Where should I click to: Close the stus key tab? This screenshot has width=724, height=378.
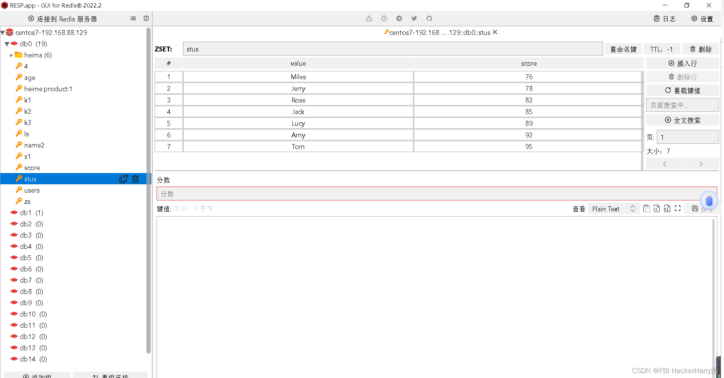click(x=495, y=32)
